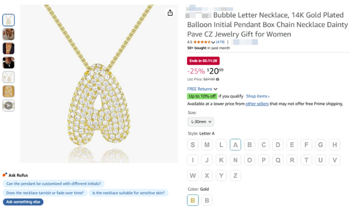Open the Size L-30mm dropdown
The image size is (350, 212).
point(201,122)
